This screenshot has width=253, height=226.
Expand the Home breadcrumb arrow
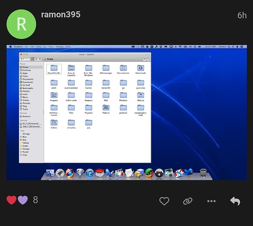[x=45, y=59]
